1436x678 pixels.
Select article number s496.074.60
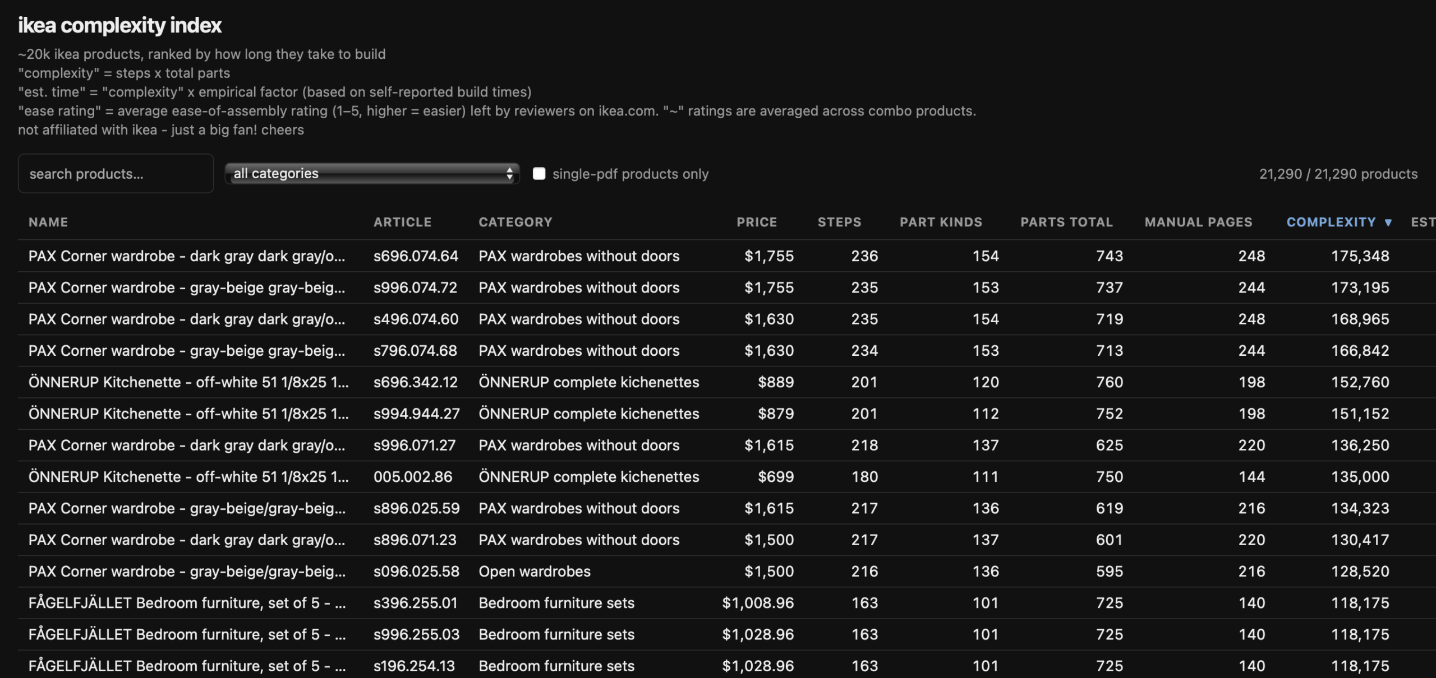tap(416, 319)
